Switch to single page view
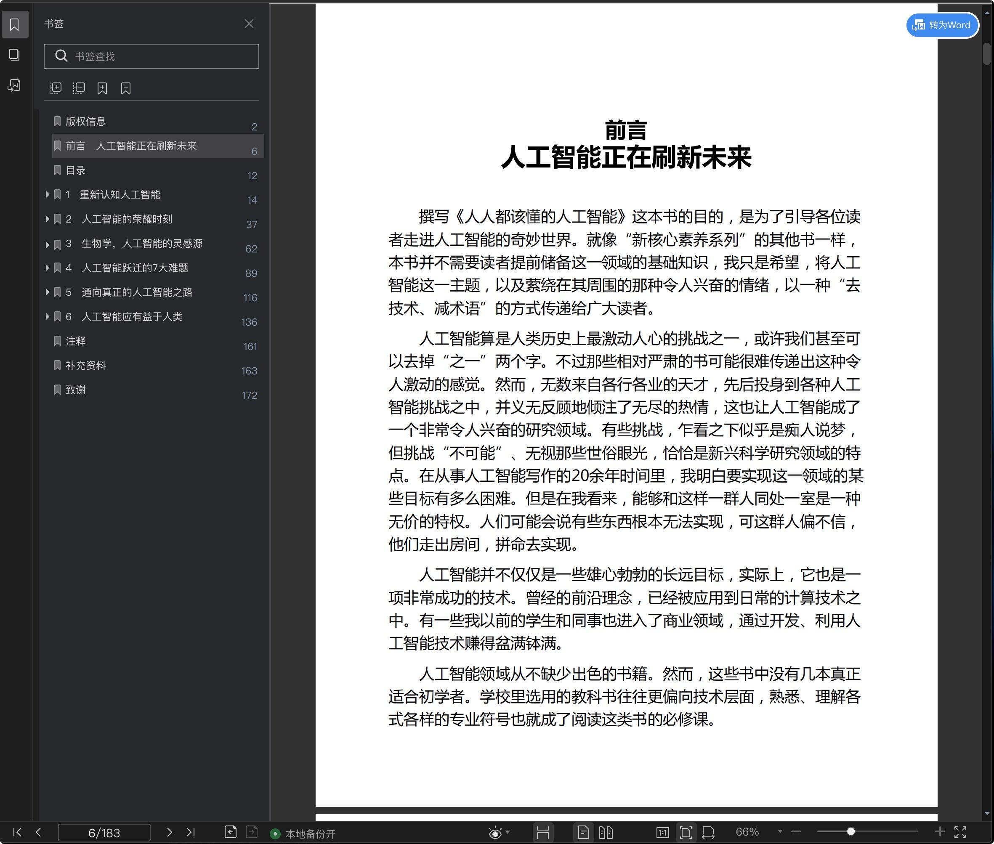 pos(583,833)
